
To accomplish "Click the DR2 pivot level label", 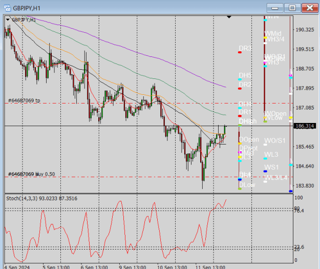I will pos(245,85).
